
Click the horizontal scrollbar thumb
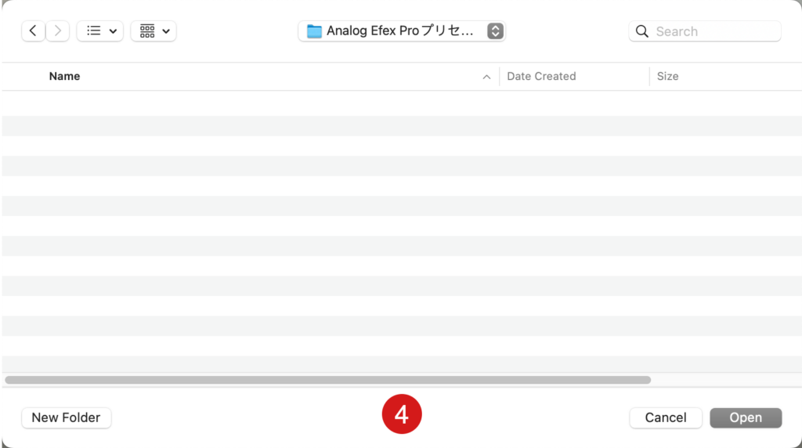click(x=328, y=380)
